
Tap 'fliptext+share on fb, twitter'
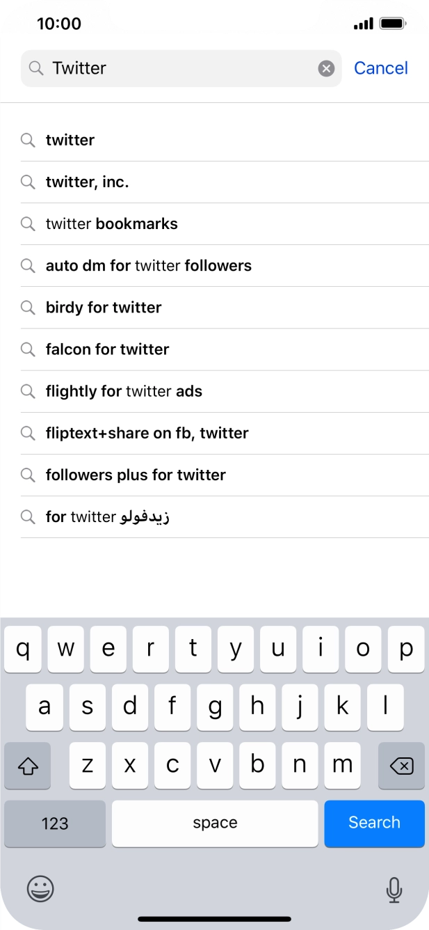[147, 433]
